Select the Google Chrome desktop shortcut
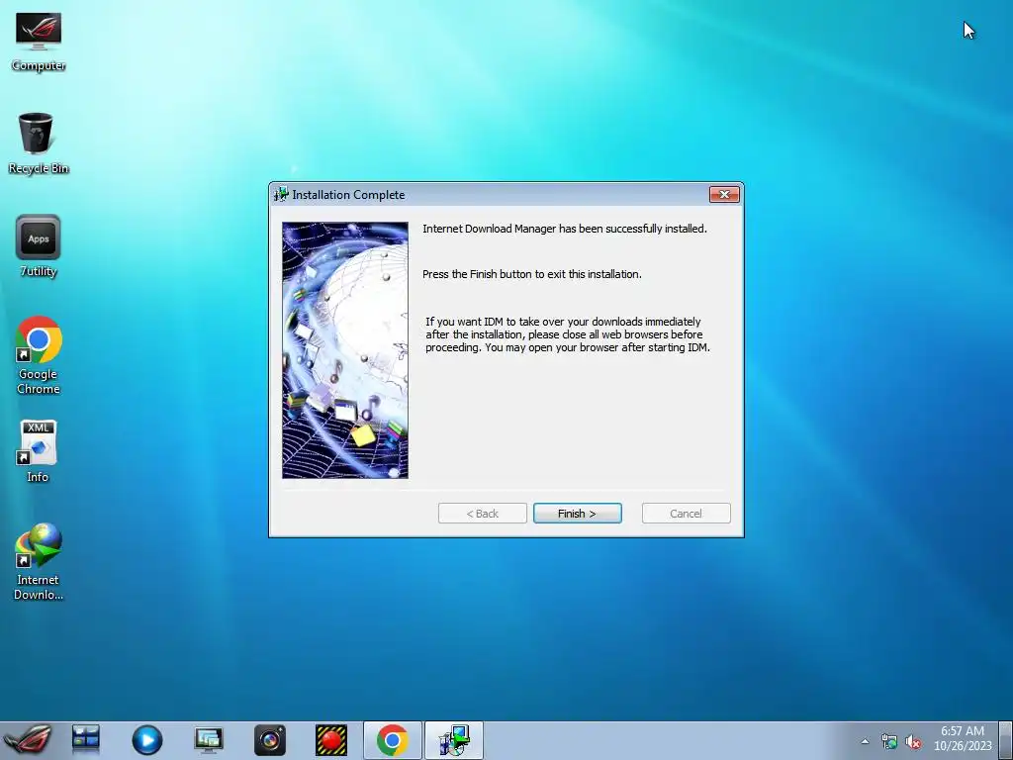The height and width of the screenshot is (760, 1013). (39, 355)
